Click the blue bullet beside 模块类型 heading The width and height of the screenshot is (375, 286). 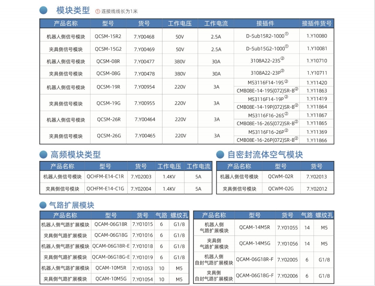[x=44, y=10]
